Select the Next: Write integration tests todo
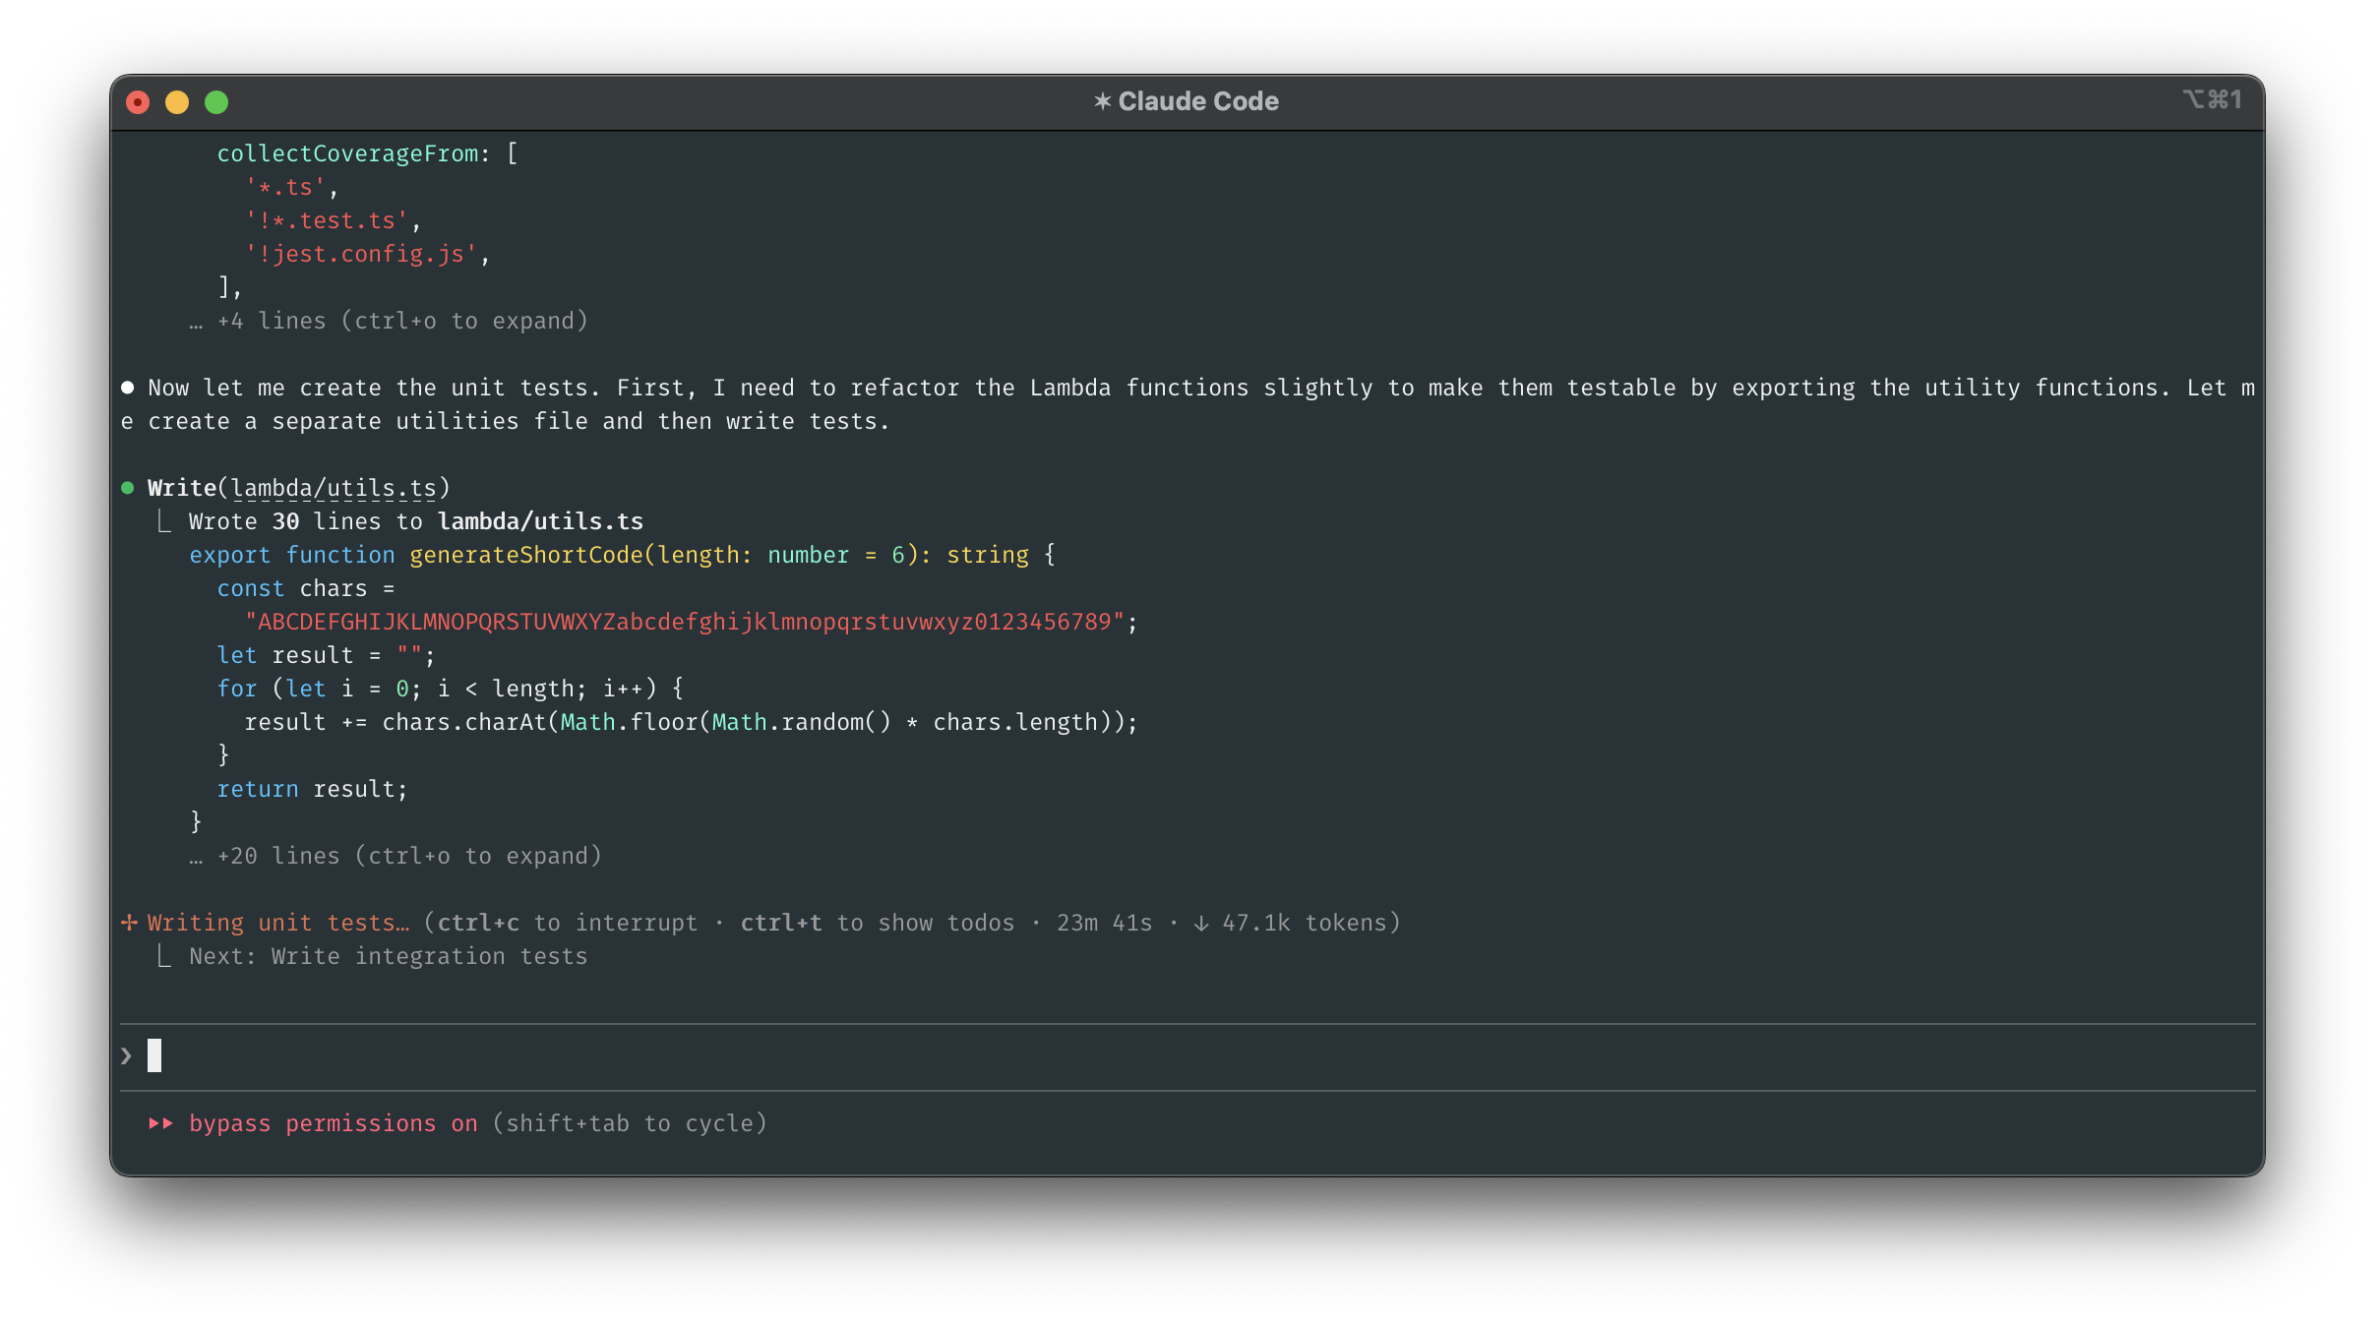The image size is (2375, 1322). point(389,955)
